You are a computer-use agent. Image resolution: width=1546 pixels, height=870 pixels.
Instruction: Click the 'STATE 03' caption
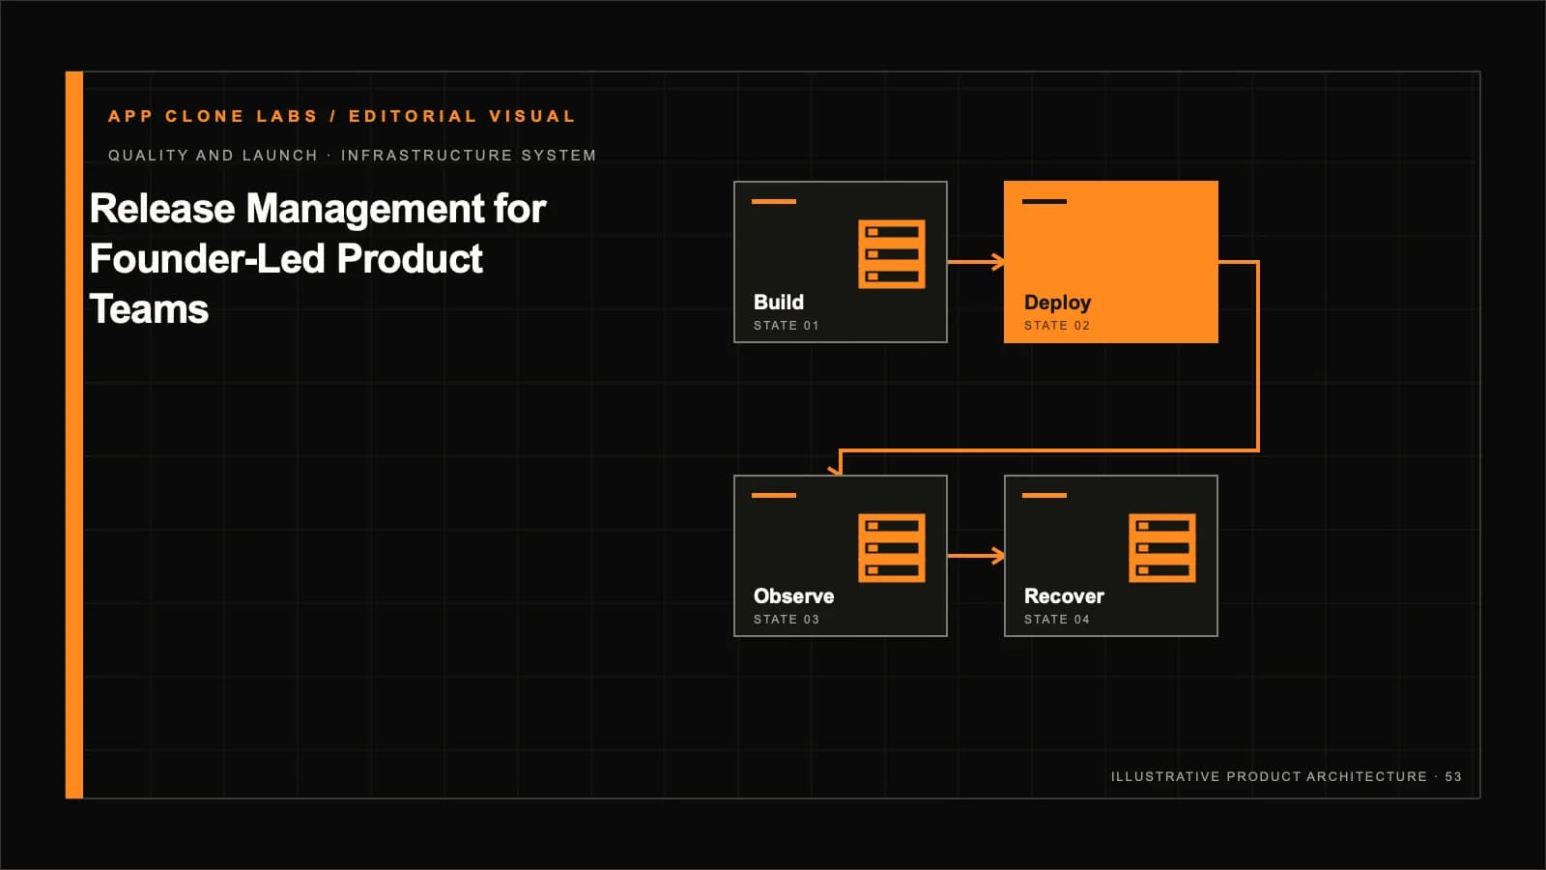click(787, 620)
